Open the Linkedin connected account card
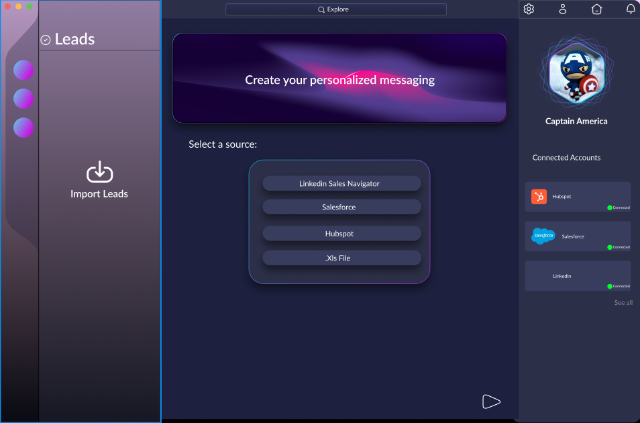Viewport: 640px width, 423px height. [578, 276]
